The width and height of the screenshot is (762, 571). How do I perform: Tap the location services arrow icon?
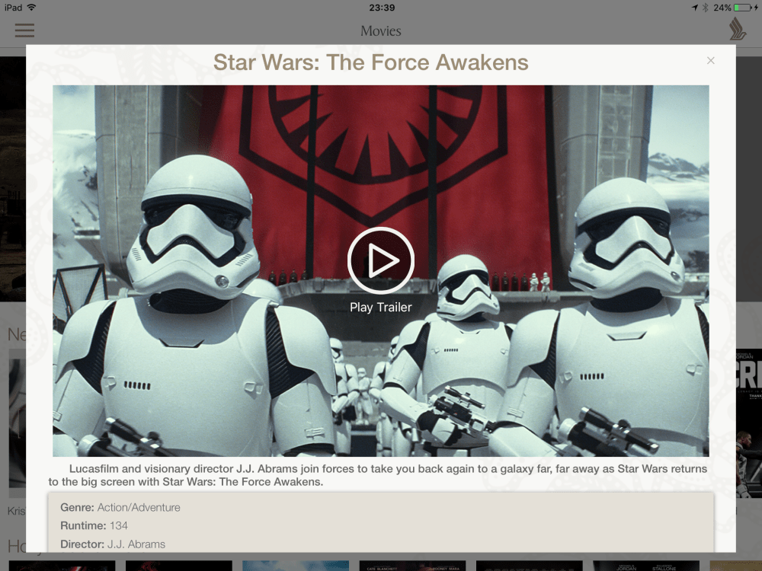[694, 8]
